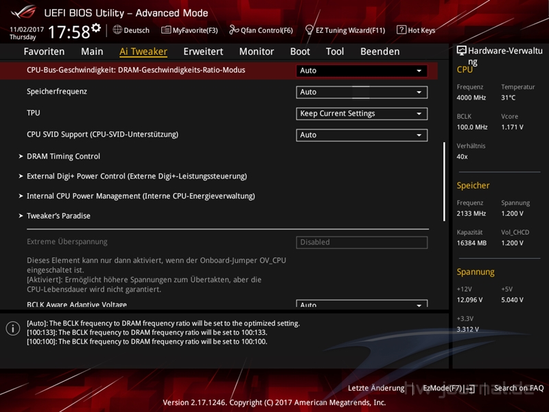
Task: Expand Tweaker's Paradise submenu
Action: tap(58, 216)
